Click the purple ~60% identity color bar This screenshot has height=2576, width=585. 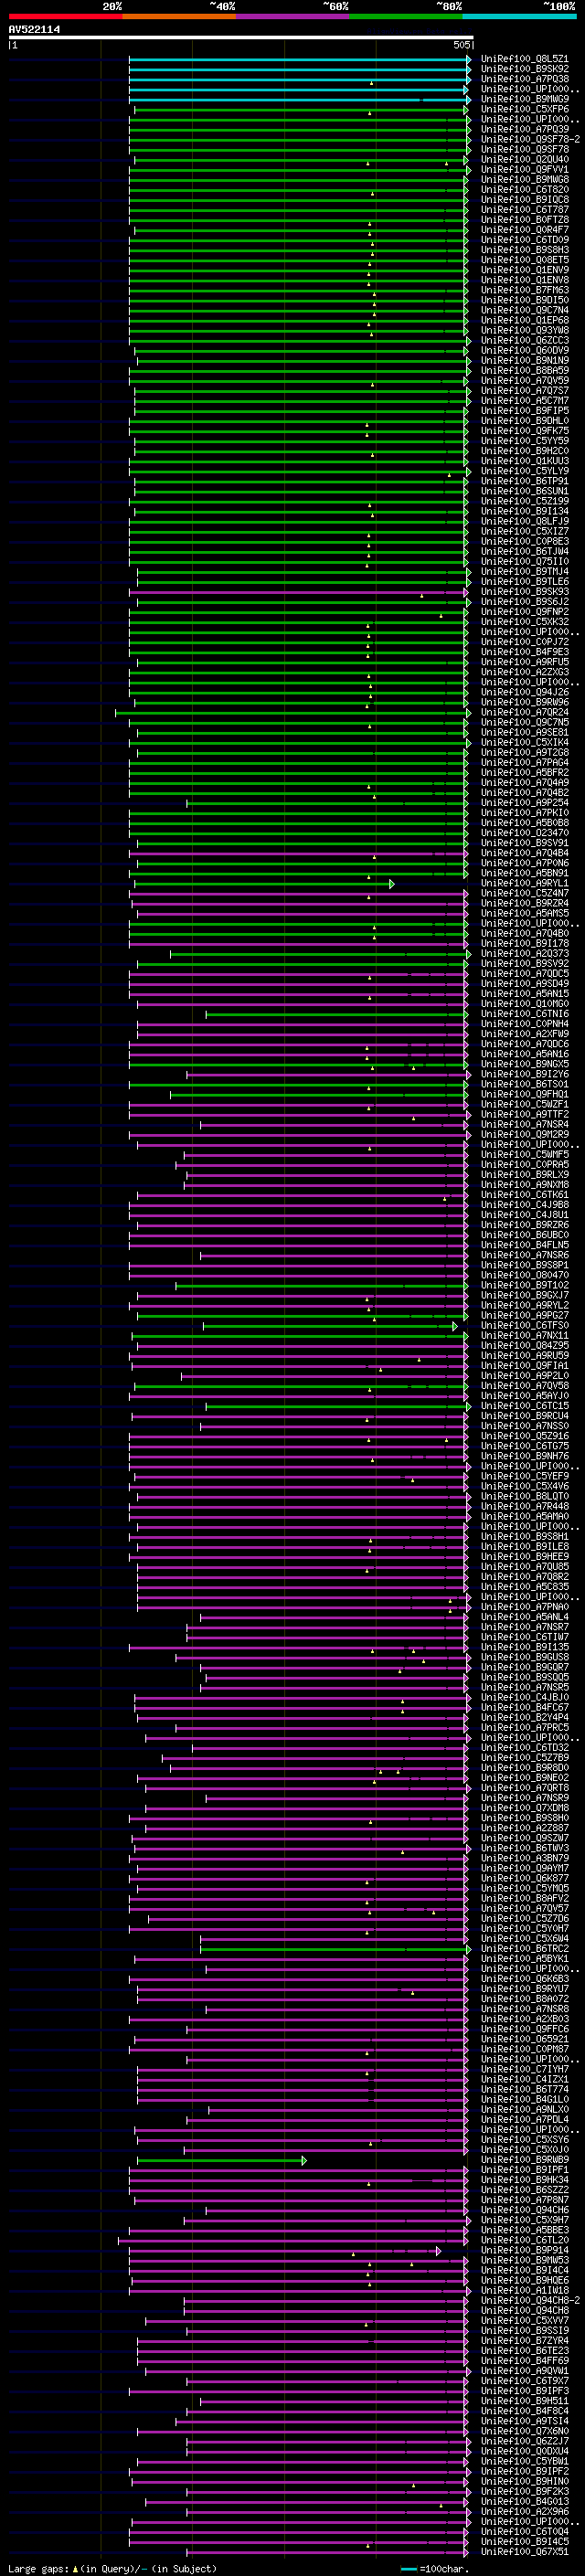coord(293,16)
